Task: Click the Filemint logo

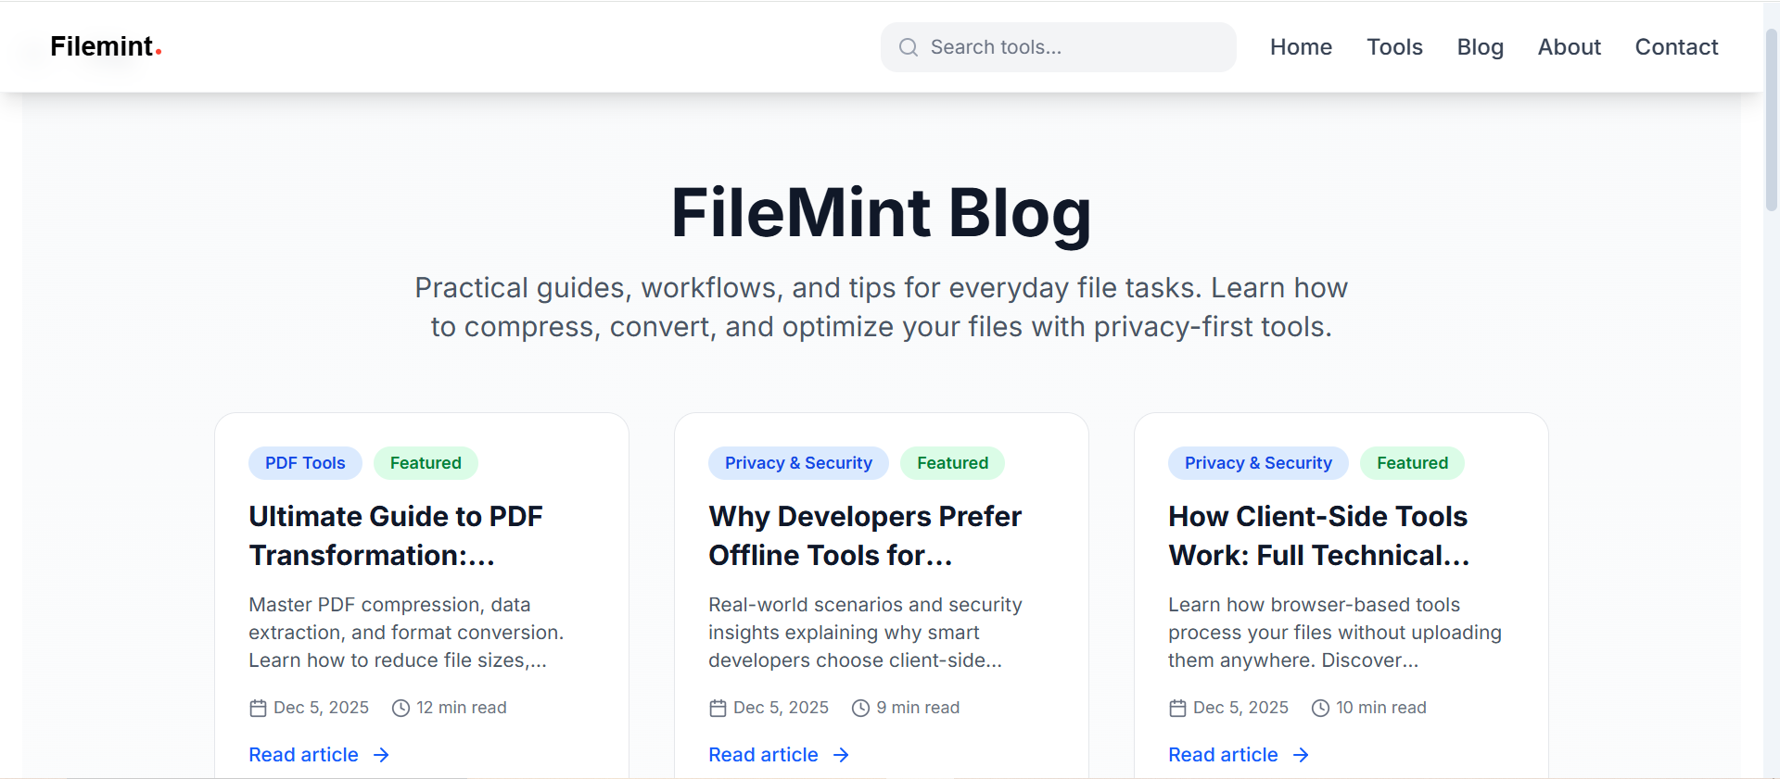Action: 106,46
